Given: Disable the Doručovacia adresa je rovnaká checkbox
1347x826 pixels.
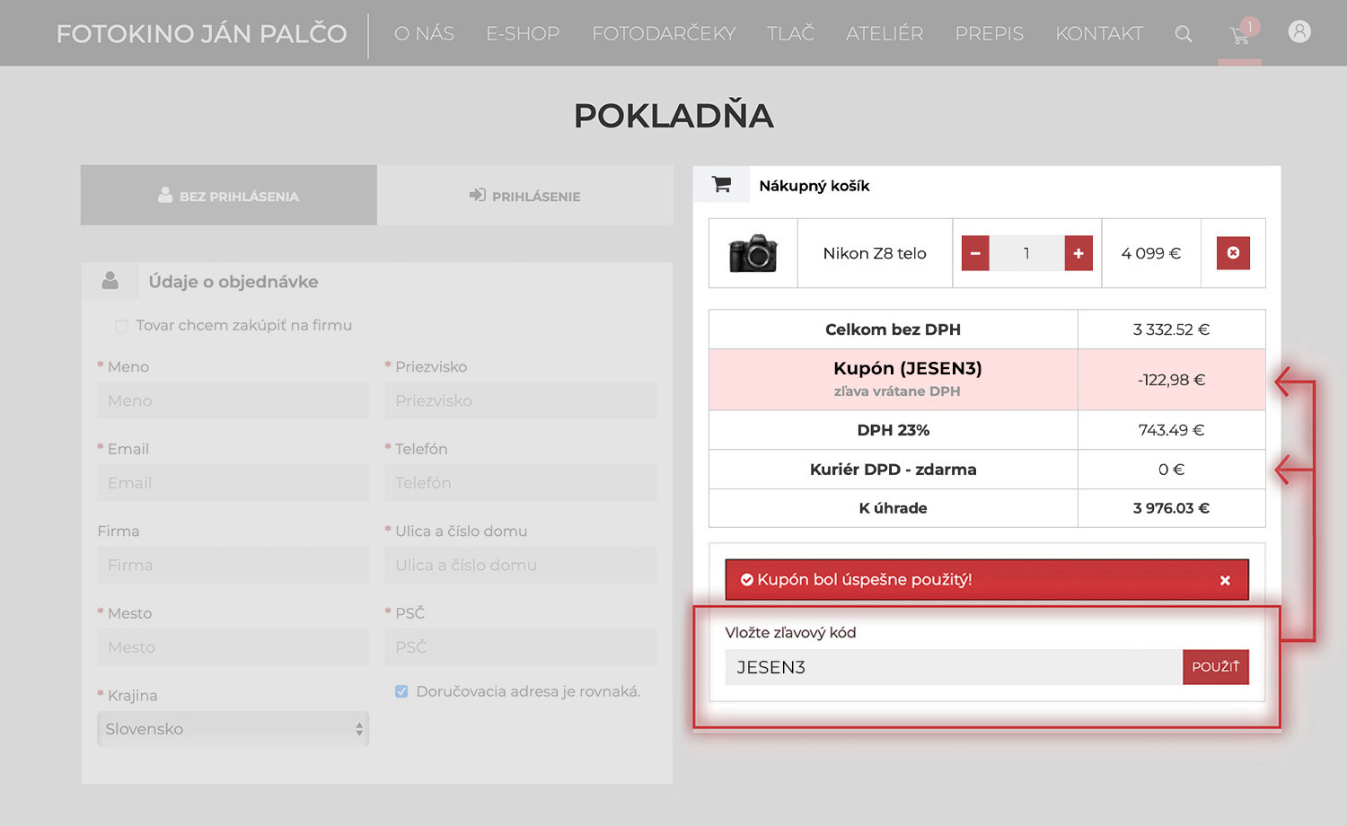Looking at the screenshot, I should 401,690.
